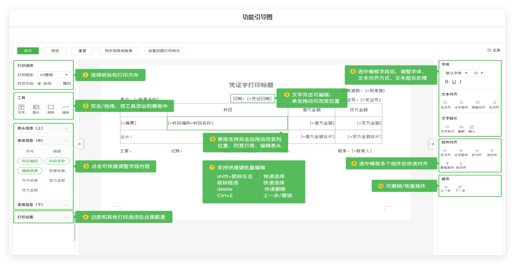Select 横向 landscape print direction
Image resolution: width=515 pixels, height=265 pixels.
pyautogui.click(x=59, y=83)
